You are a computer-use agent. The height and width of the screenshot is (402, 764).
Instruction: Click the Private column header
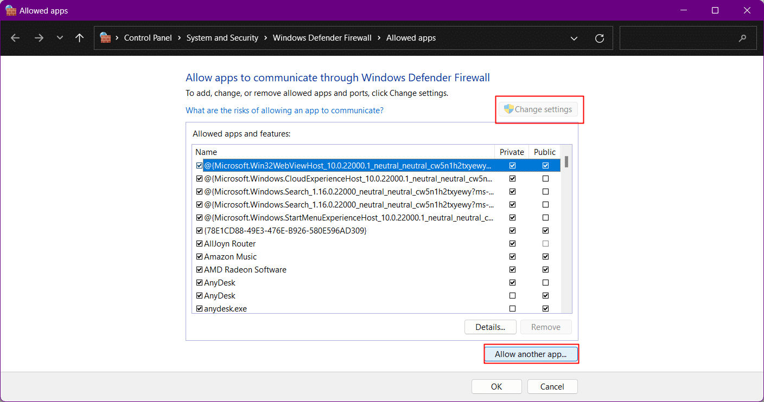(x=512, y=152)
